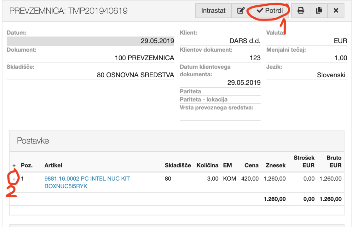This screenshot has height=227, width=352.
Task: Click the copy document icon
Action: click(x=319, y=11)
